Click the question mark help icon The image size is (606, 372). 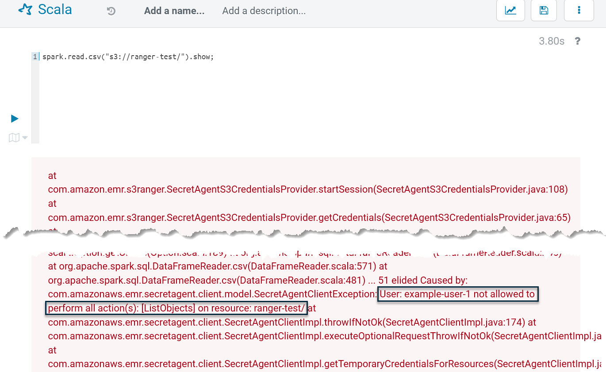coord(577,41)
